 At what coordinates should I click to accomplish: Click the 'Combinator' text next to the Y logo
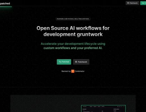tap(79, 71)
